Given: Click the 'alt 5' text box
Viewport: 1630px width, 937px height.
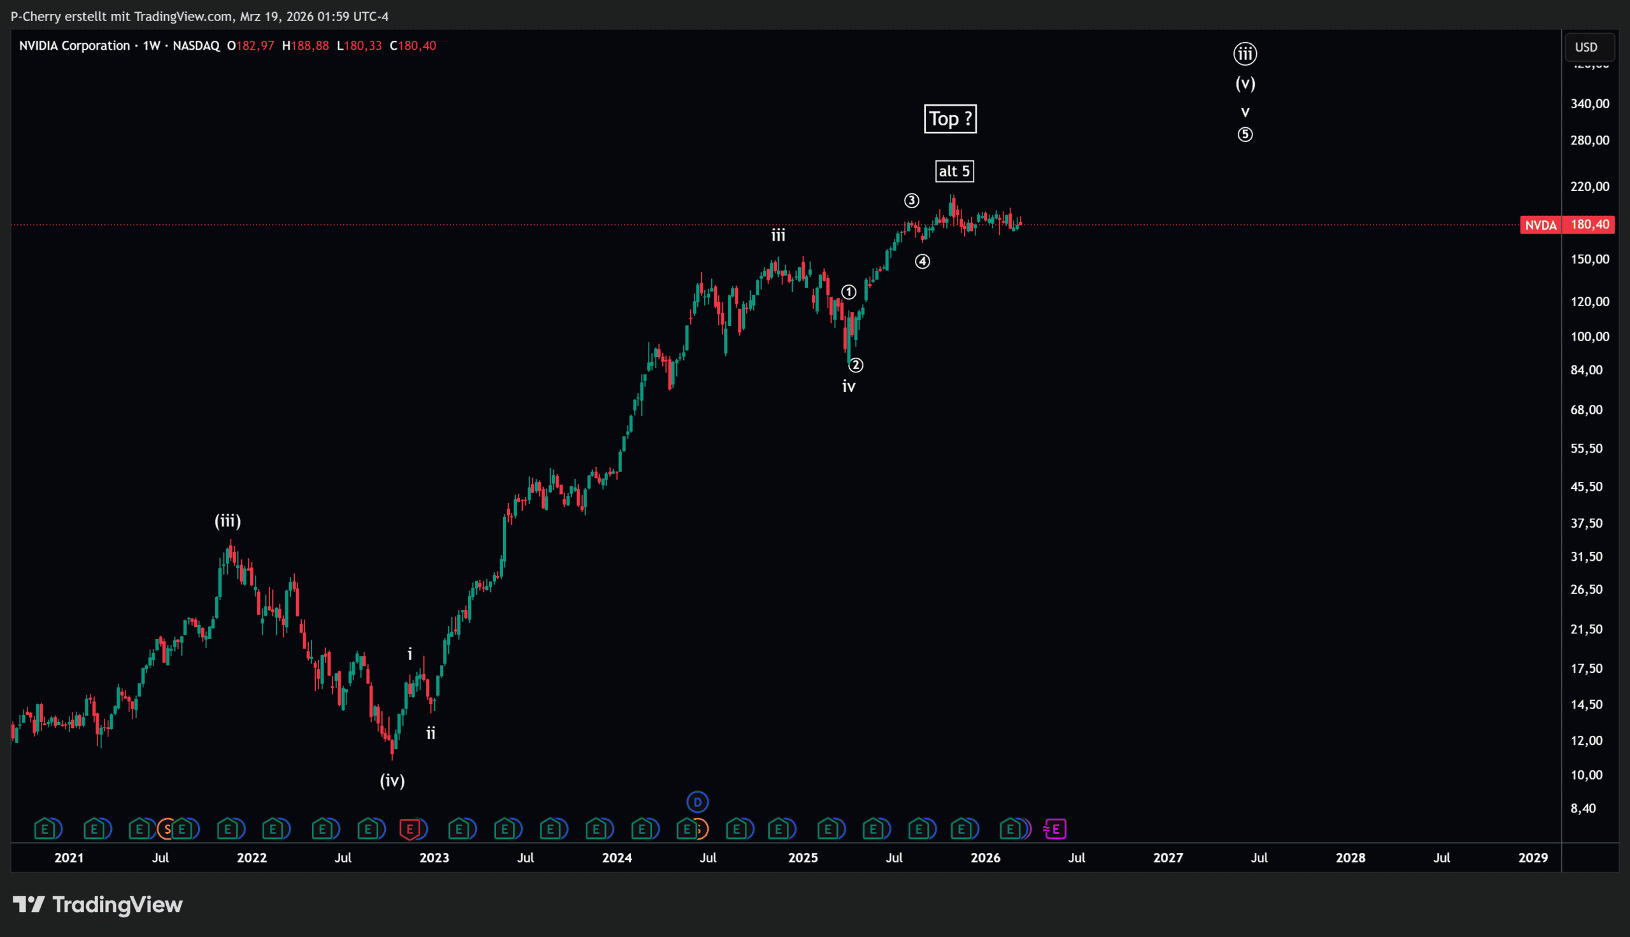Looking at the screenshot, I should pos(954,171).
